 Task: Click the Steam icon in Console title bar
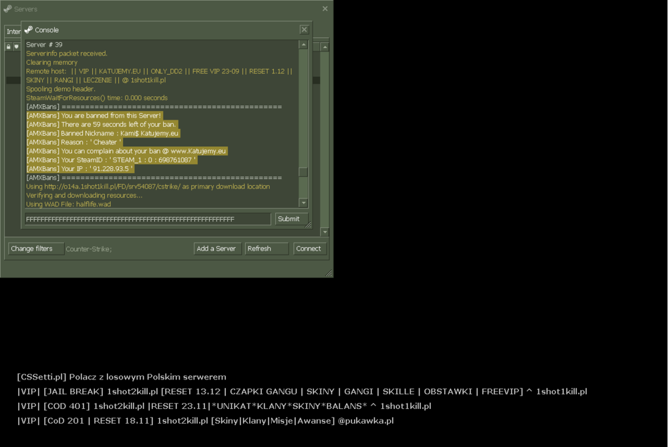29,30
